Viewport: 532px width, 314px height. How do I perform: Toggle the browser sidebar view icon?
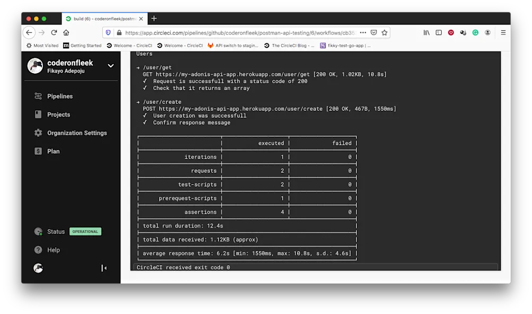tap(438, 32)
